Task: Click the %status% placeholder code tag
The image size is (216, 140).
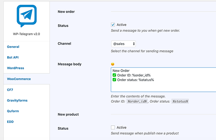Action: 180,101
